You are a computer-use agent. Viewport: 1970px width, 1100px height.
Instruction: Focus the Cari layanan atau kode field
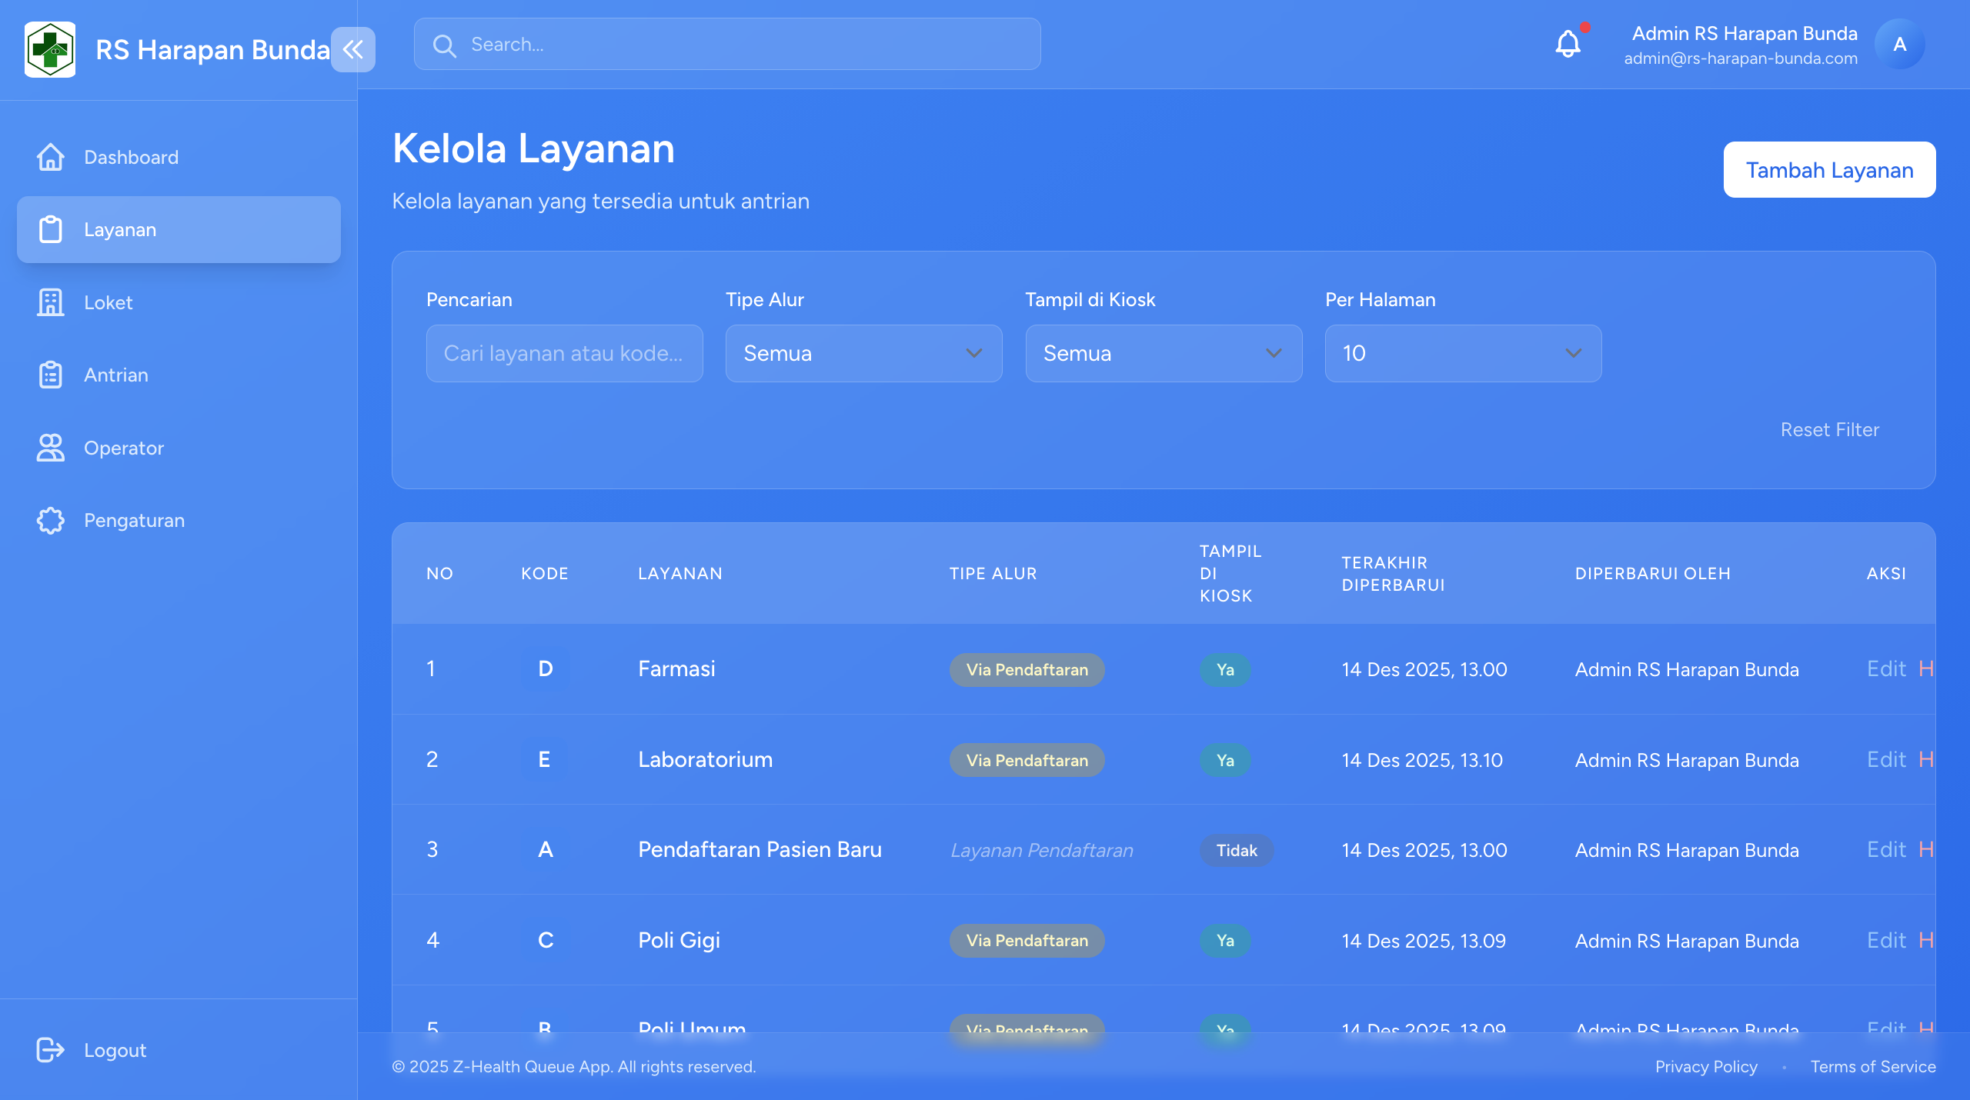point(564,353)
